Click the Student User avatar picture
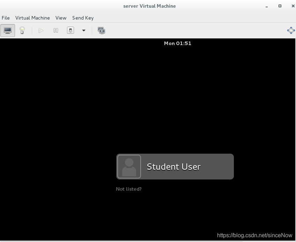 (129, 167)
